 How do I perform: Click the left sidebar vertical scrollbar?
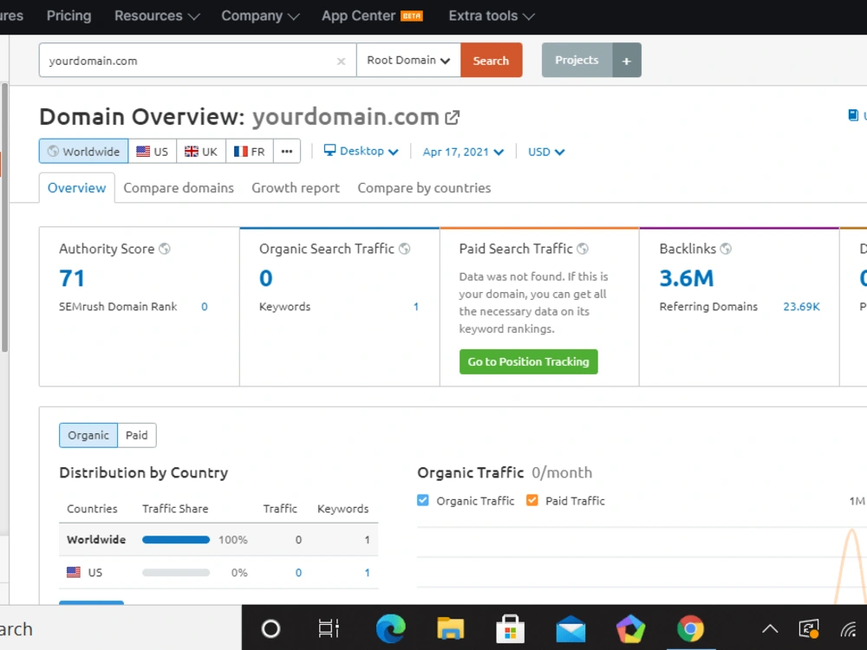click(4, 218)
